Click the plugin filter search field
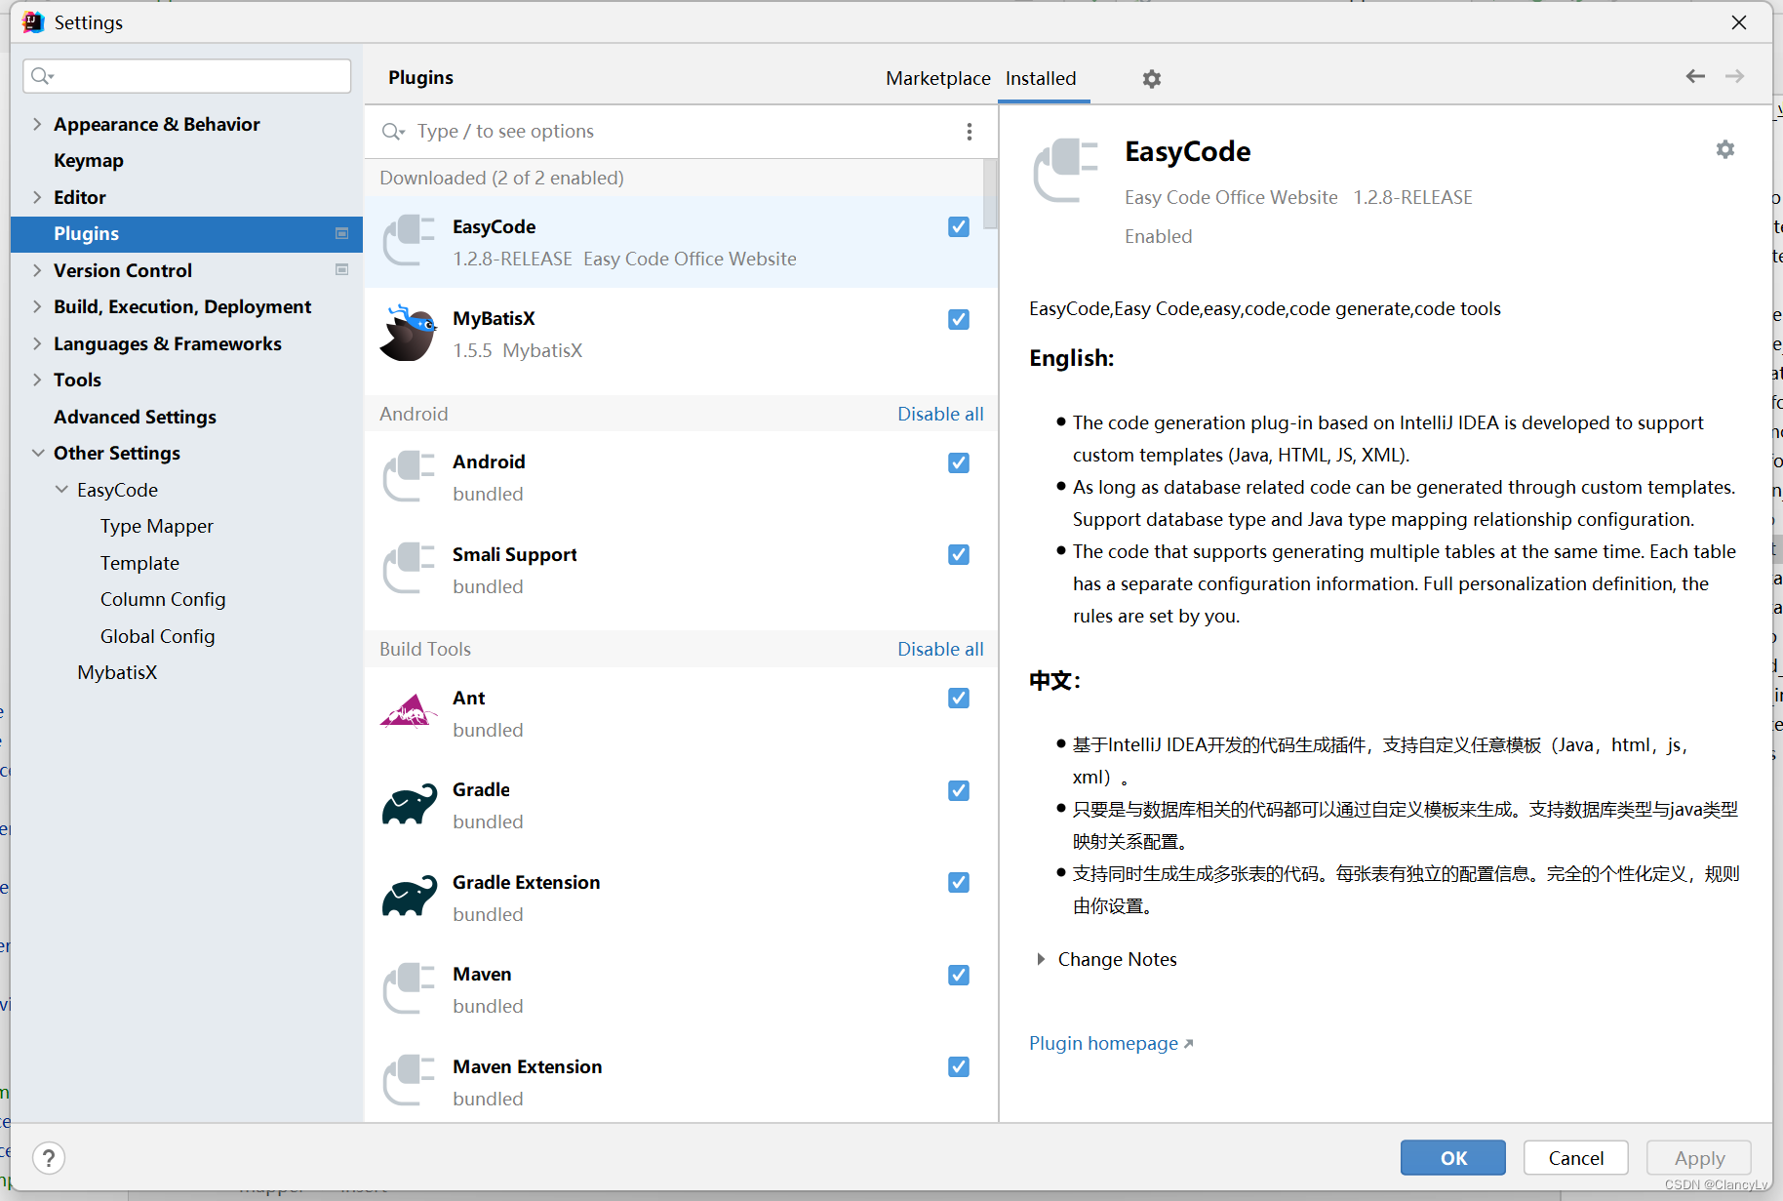This screenshot has width=1783, height=1201. tap(683, 132)
